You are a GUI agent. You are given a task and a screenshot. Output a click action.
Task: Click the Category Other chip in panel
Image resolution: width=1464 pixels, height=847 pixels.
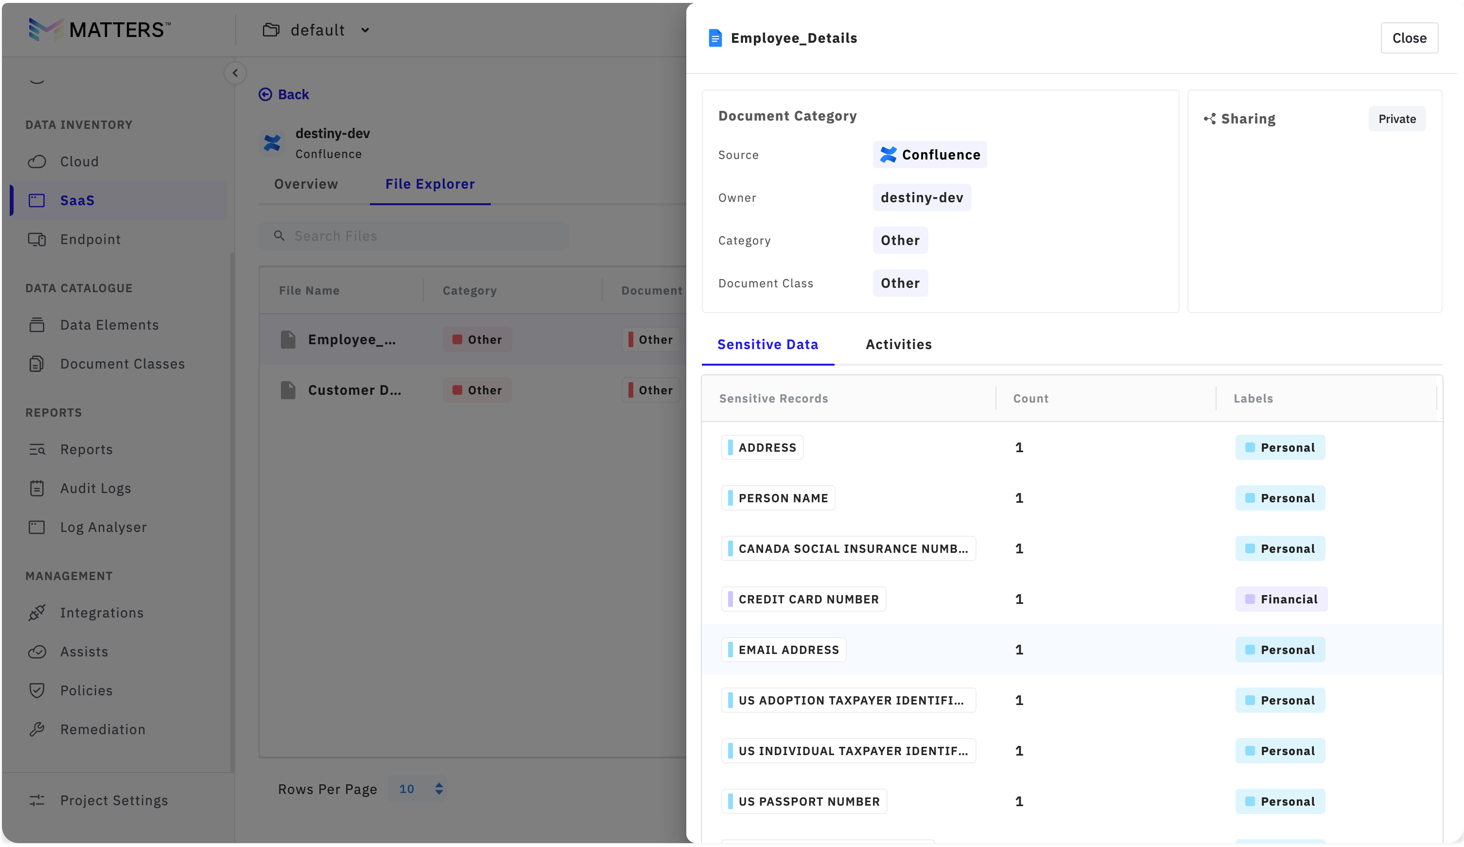pos(900,240)
